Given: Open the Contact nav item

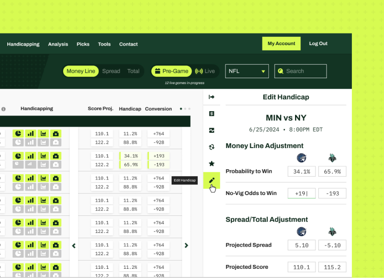Looking at the screenshot, I should (x=129, y=44).
